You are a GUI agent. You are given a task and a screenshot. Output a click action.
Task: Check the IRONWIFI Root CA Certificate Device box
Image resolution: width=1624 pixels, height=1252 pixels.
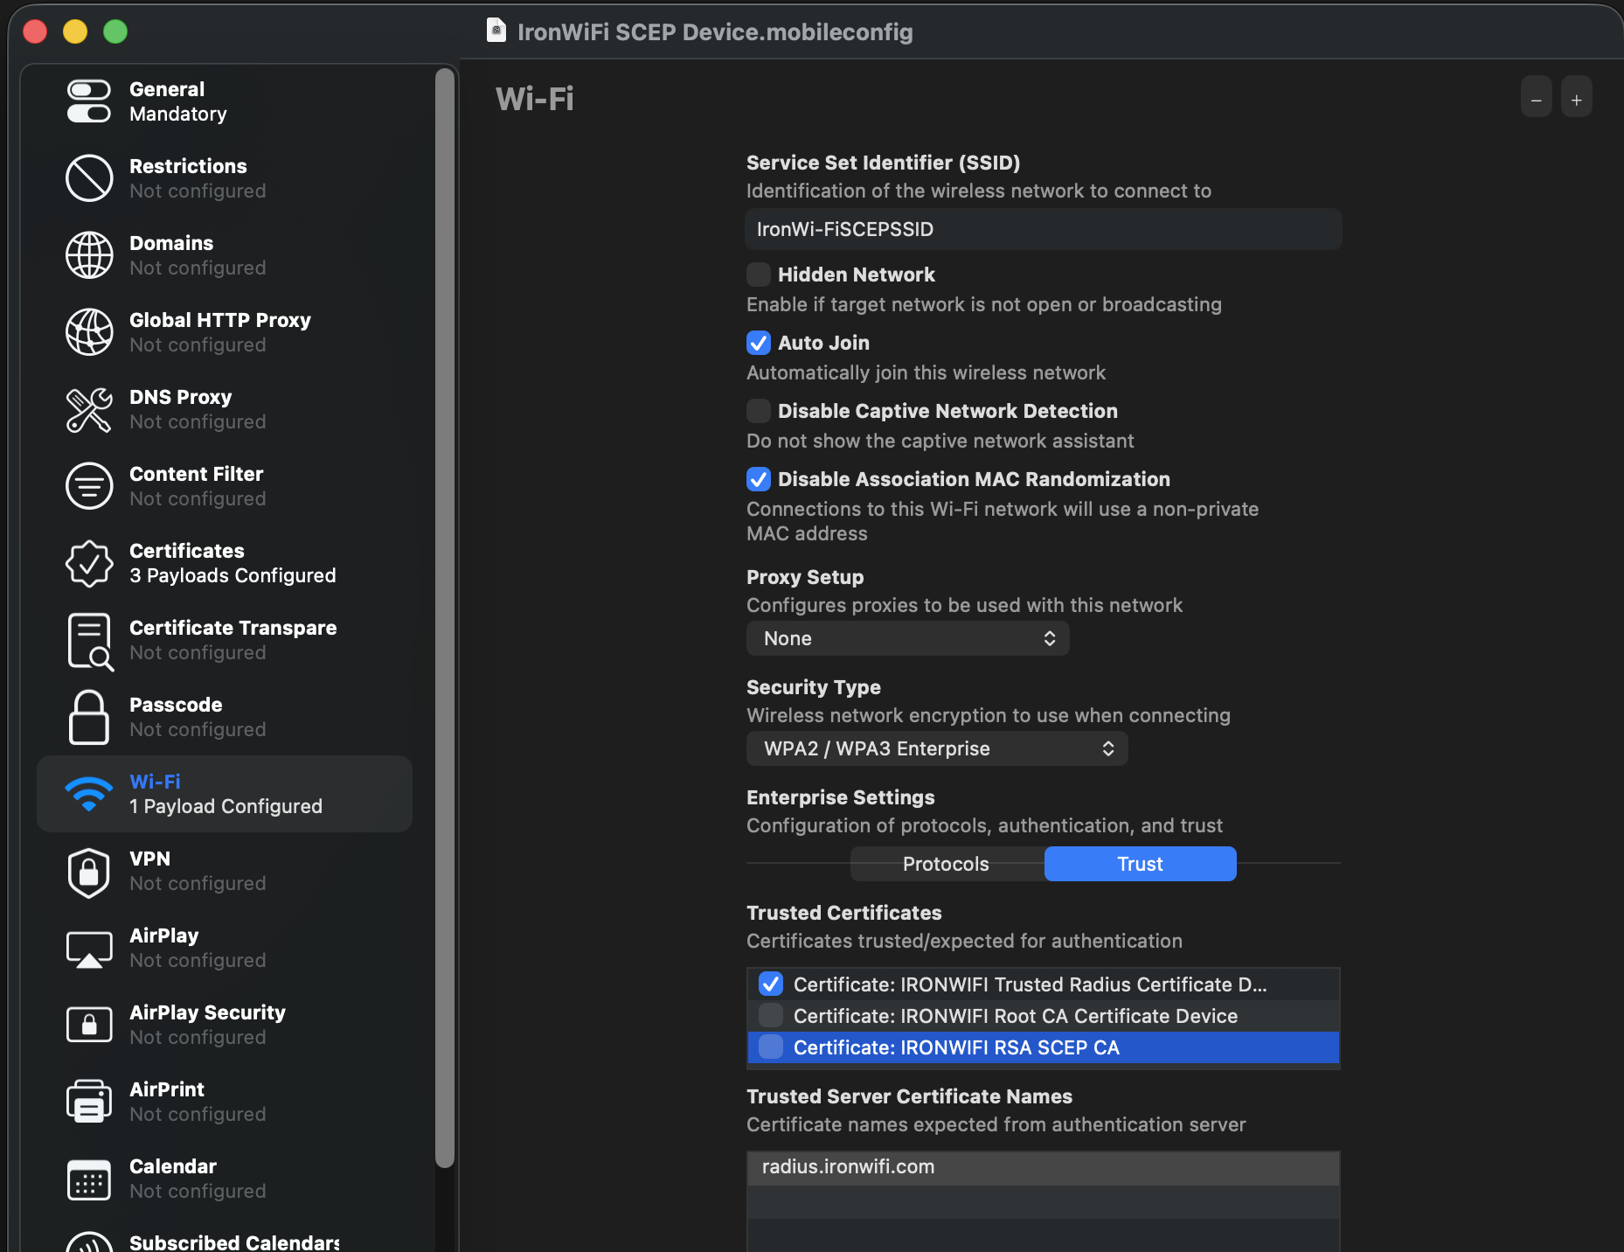click(x=771, y=1016)
